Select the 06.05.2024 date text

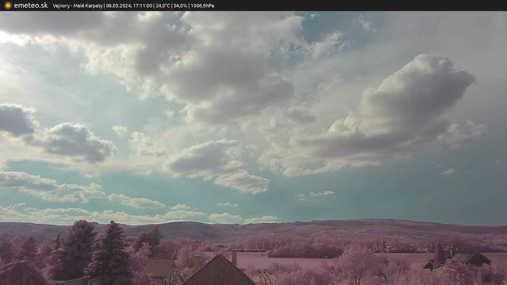click(118, 6)
